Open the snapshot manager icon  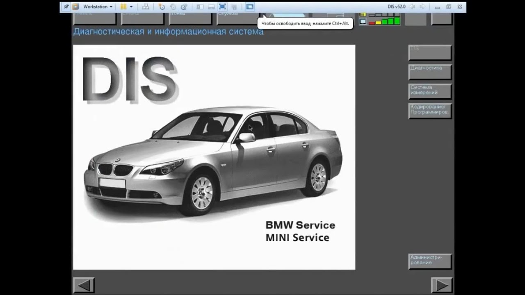[x=184, y=7]
